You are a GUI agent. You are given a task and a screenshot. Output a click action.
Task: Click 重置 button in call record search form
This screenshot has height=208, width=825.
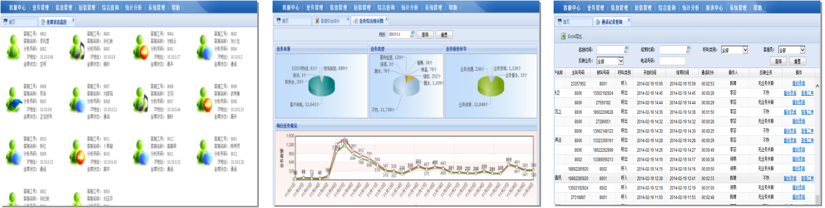click(x=797, y=61)
